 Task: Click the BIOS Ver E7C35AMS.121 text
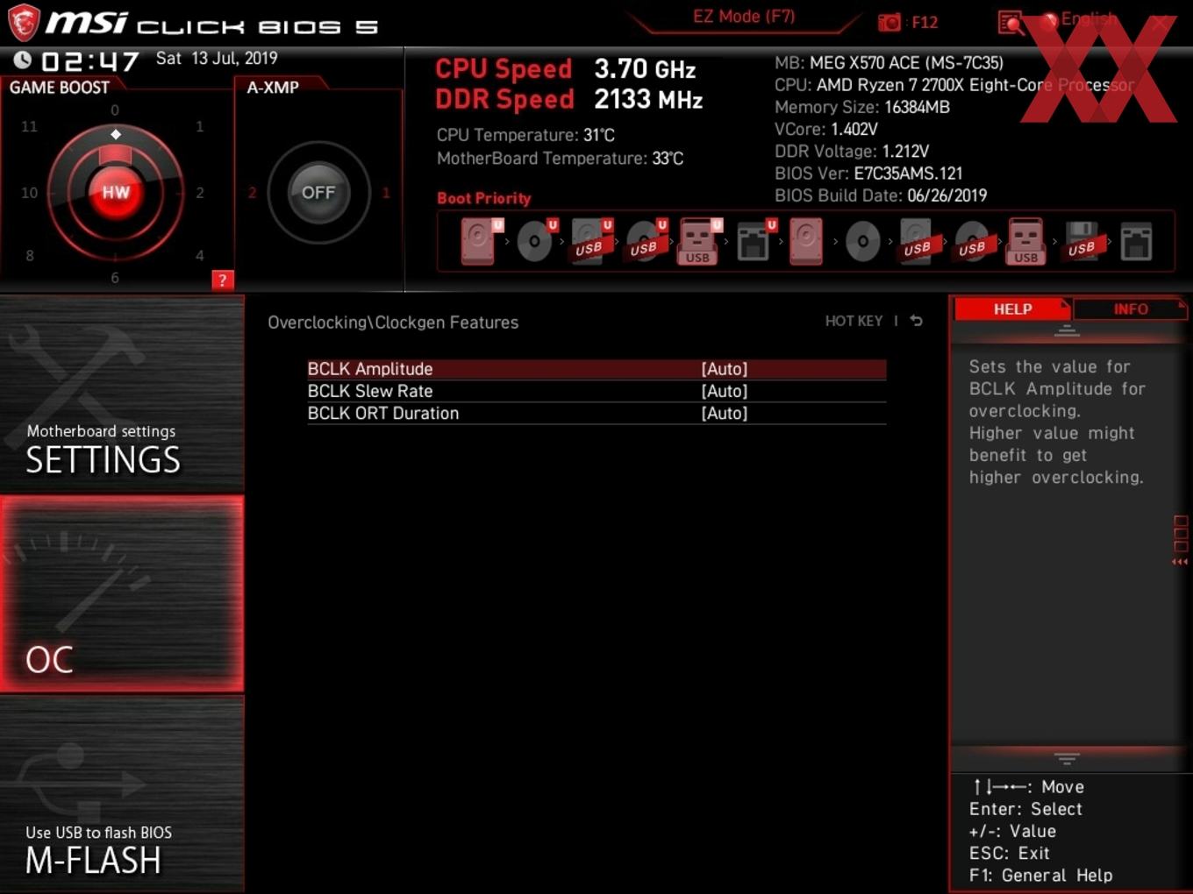tap(868, 174)
